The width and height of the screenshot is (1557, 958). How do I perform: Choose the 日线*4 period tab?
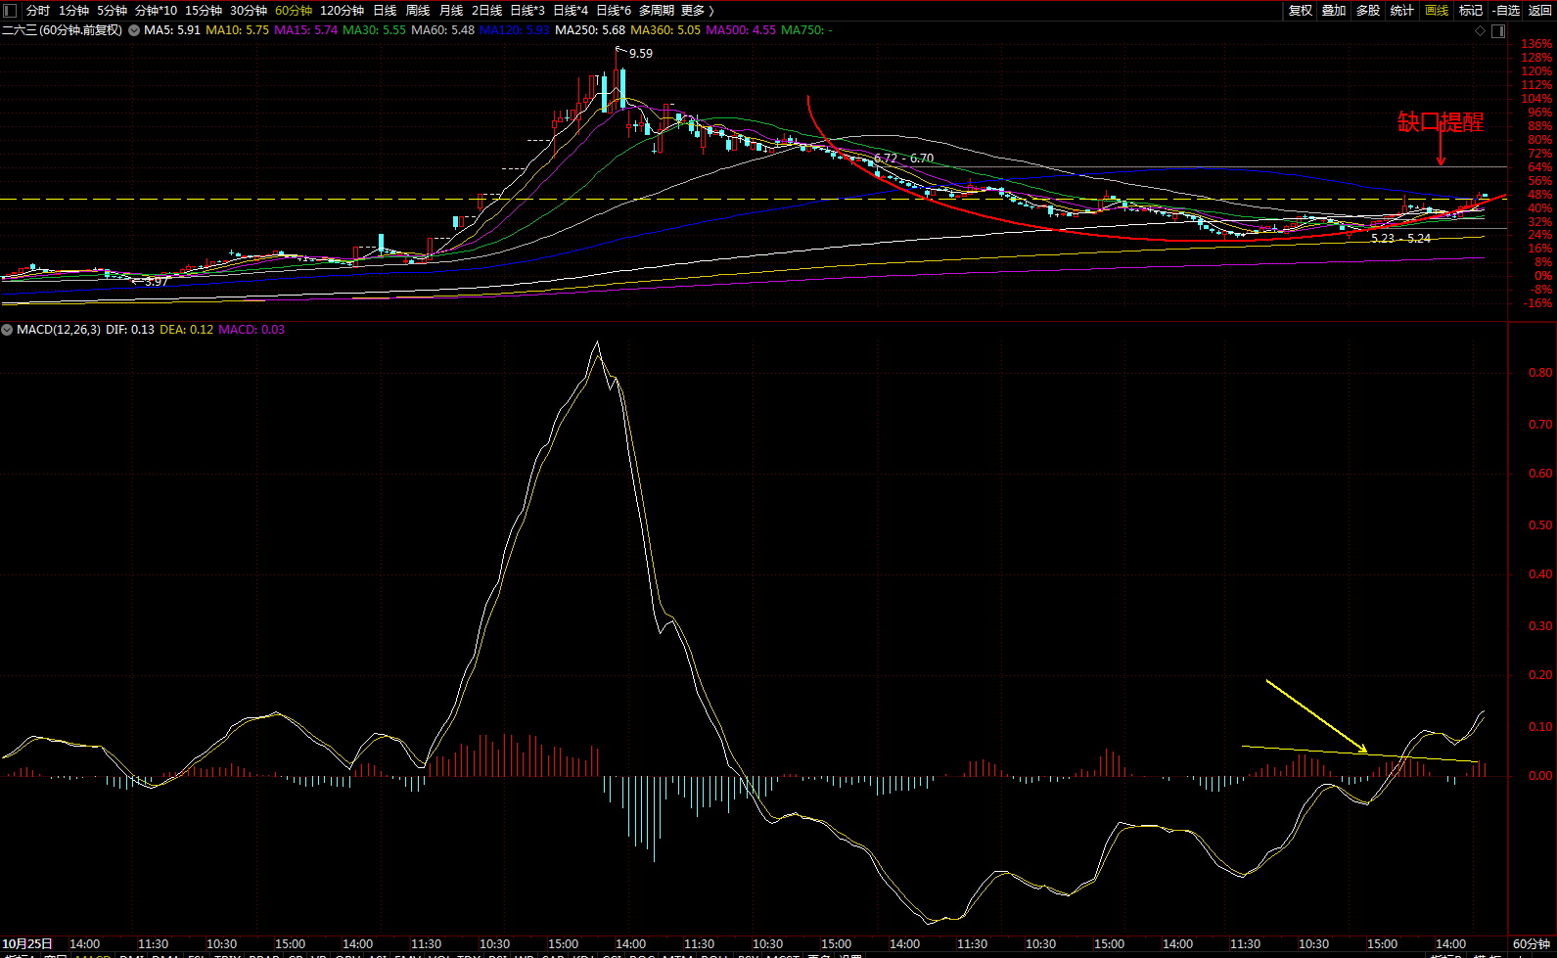click(x=571, y=10)
